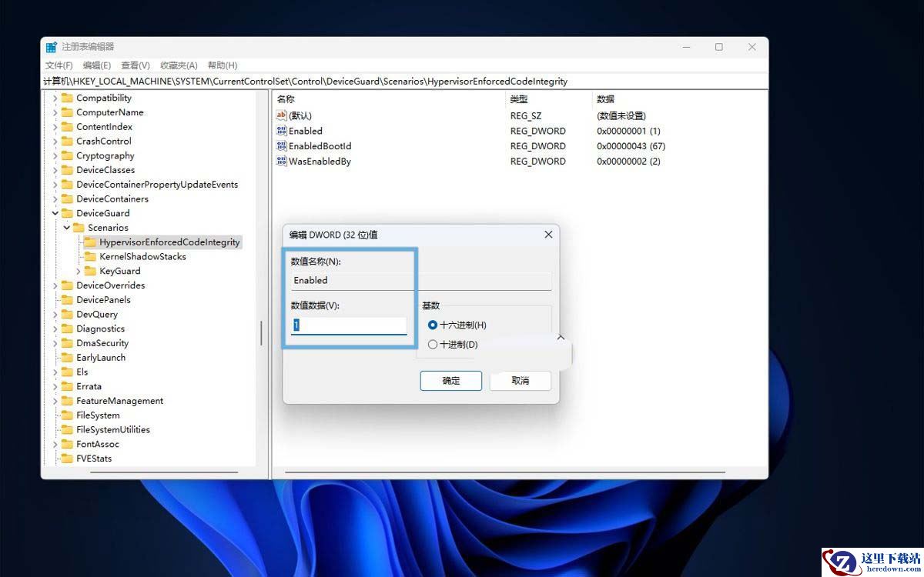The width and height of the screenshot is (924, 577).
Task: Select the FileSystemUtilities tree item
Action: click(113, 430)
